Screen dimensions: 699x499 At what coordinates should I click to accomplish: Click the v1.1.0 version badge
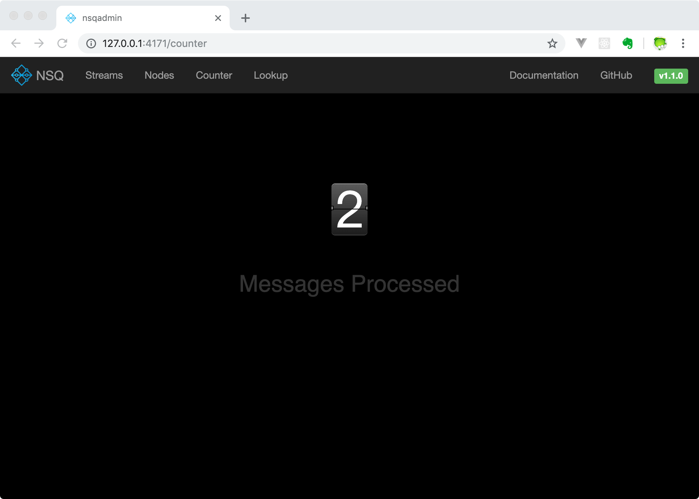pyautogui.click(x=671, y=75)
